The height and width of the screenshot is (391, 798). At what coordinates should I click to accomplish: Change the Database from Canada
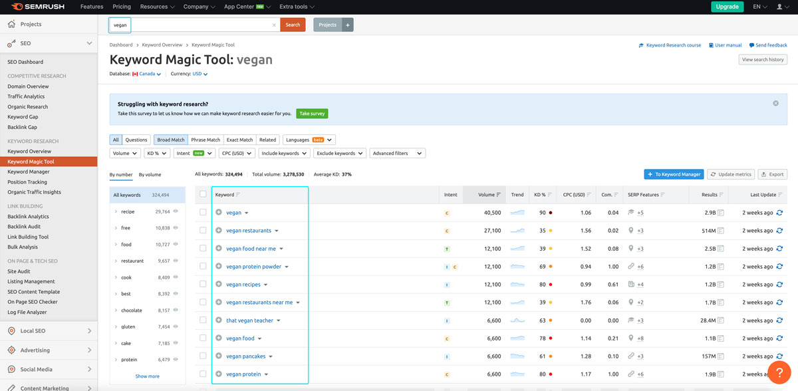pyautogui.click(x=146, y=74)
